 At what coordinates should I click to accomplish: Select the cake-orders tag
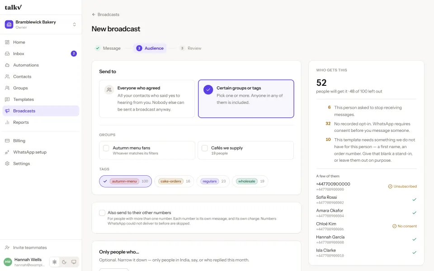[x=174, y=182]
